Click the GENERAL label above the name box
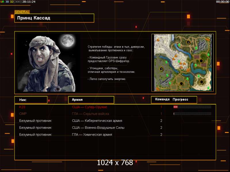Viewport: 230px width, 172px height. click(22, 12)
